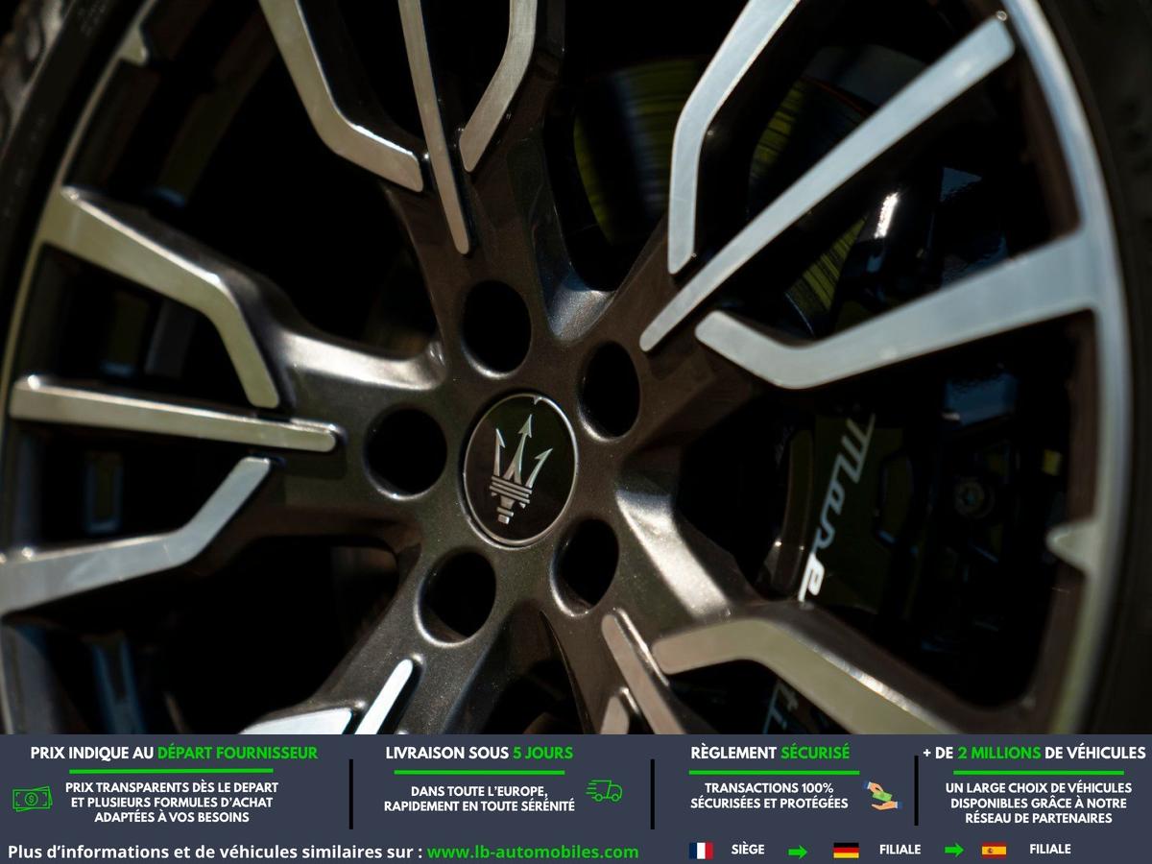Click the green delivery truck icon
1152x864 pixels.
click(604, 791)
